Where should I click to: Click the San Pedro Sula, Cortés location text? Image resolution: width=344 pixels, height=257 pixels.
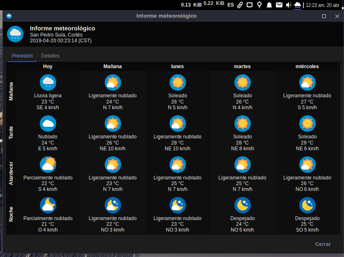pos(56,34)
